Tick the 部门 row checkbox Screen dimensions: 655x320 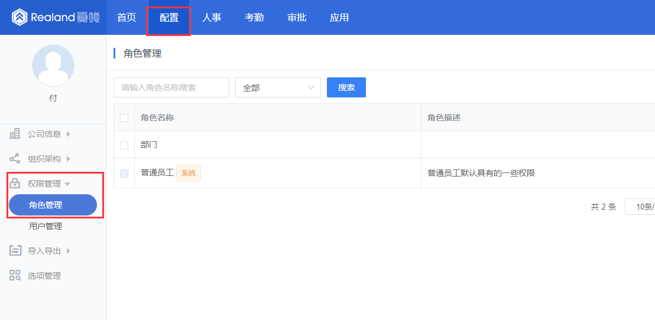coord(124,145)
